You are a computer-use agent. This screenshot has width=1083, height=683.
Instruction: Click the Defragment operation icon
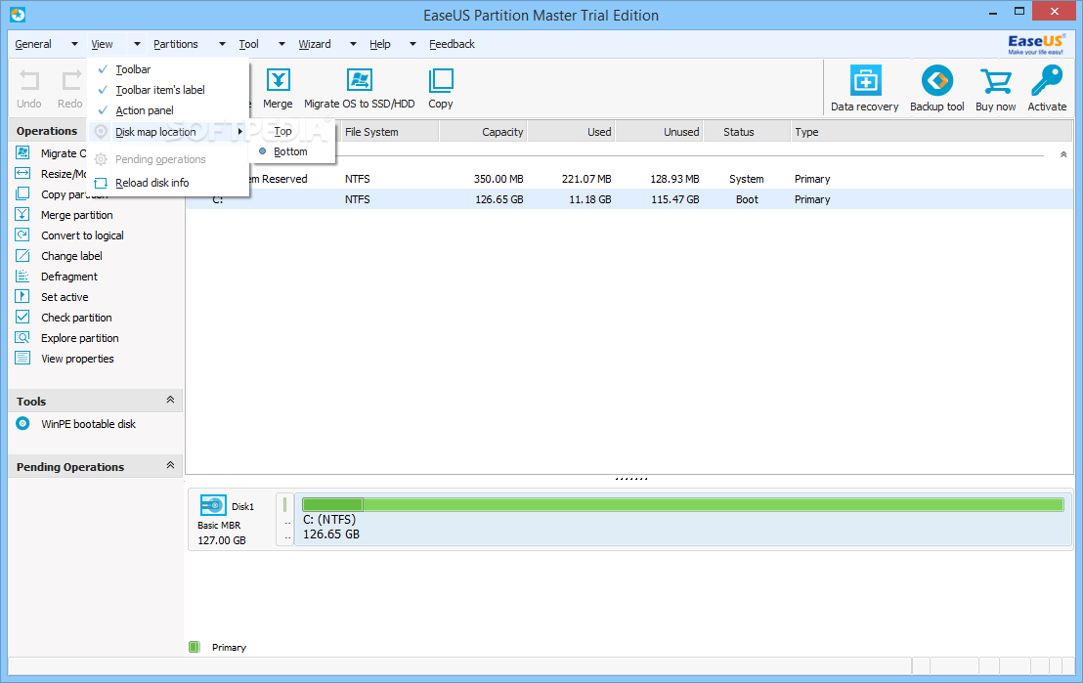point(22,277)
